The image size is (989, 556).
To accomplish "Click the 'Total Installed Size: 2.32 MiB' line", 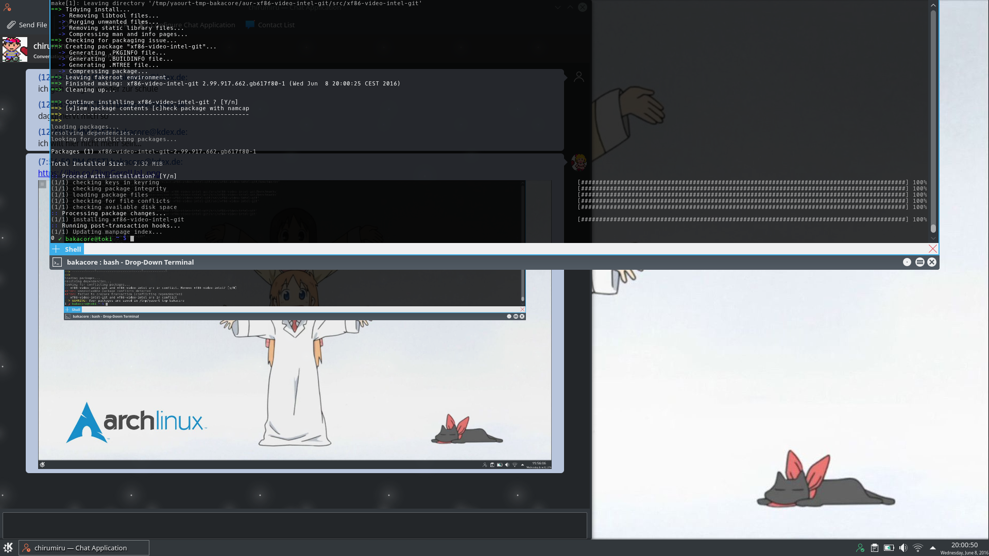I will coord(107,164).
